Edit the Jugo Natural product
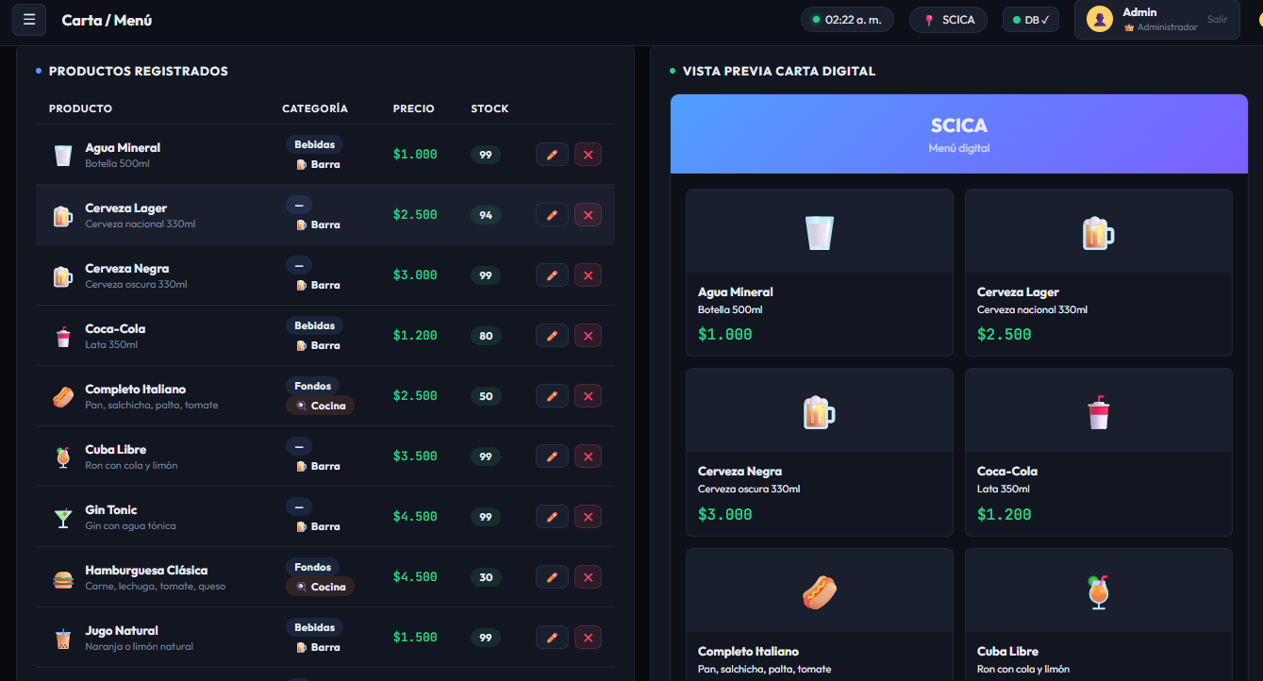This screenshot has width=1263, height=681. [x=552, y=638]
